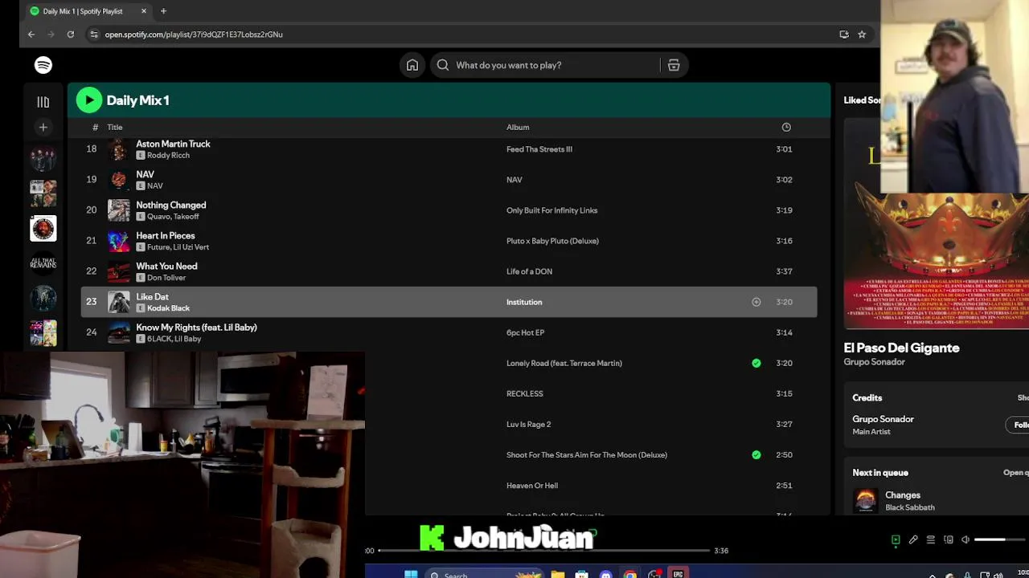Play Daily Mix 1 with green play button

click(x=89, y=100)
